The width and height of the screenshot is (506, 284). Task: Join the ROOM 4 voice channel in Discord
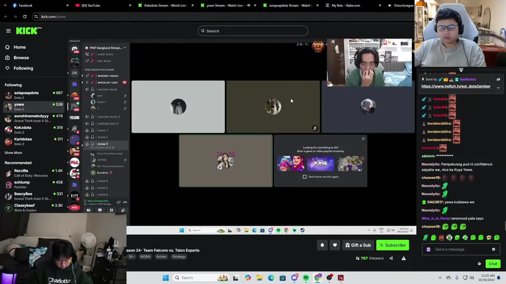[105, 181]
